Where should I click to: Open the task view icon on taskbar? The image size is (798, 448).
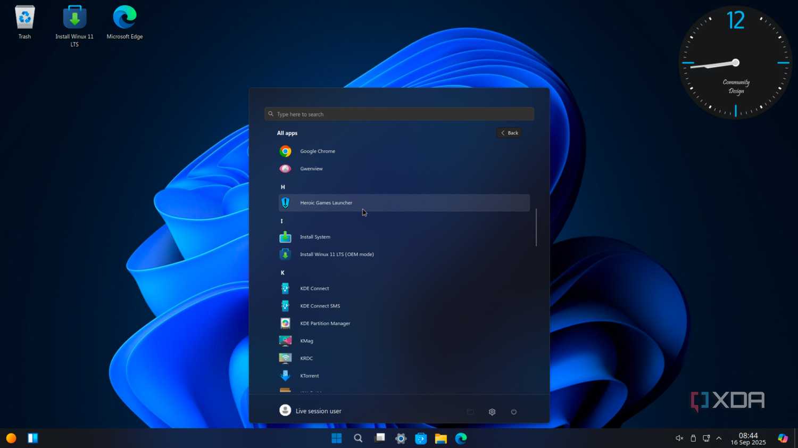click(380, 438)
